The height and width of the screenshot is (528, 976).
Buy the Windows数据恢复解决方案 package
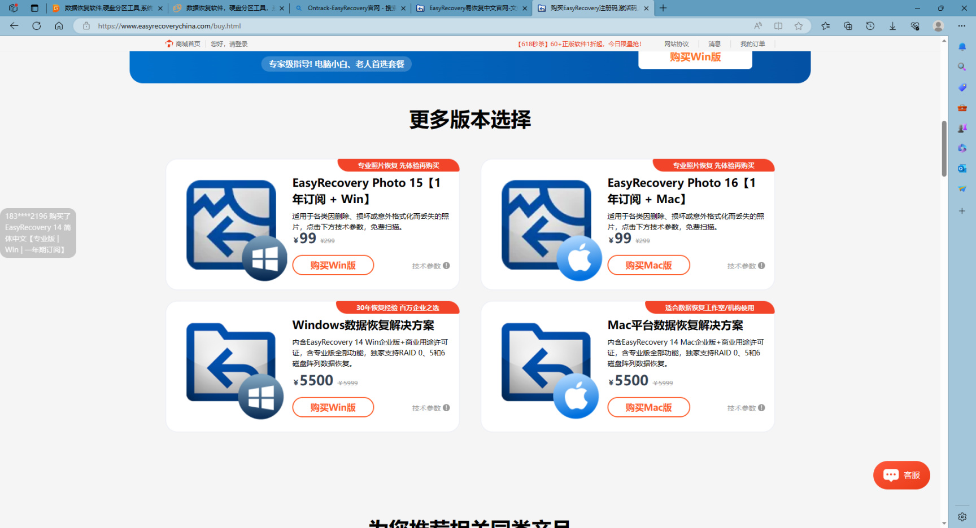pyautogui.click(x=333, y=407)
